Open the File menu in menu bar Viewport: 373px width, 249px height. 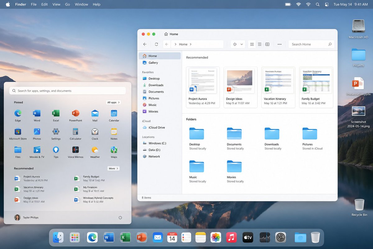[x=34, y=4]
